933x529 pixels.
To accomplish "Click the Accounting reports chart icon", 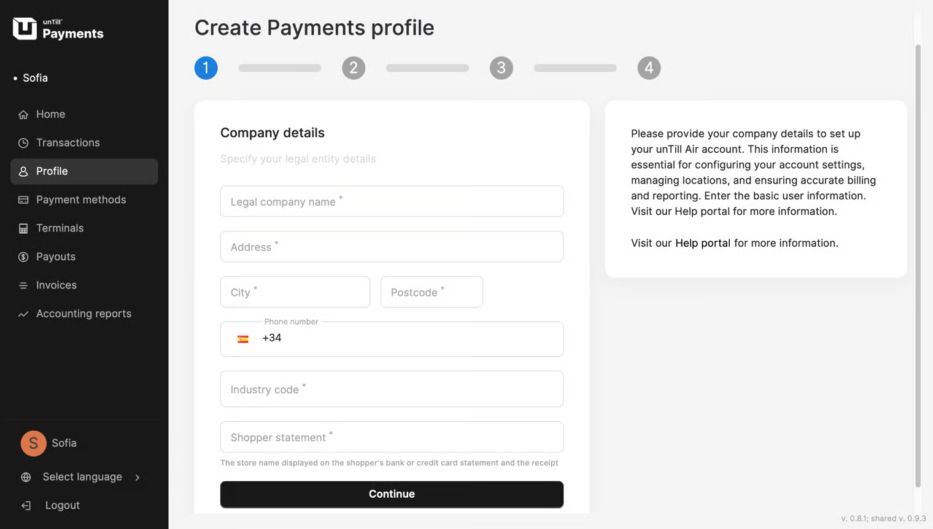I will click(x=23, y=314).
